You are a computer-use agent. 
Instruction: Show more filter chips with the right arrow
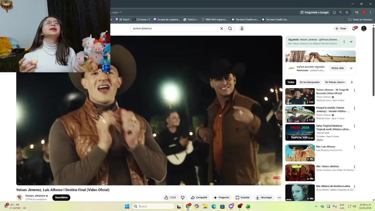(352, 82)
